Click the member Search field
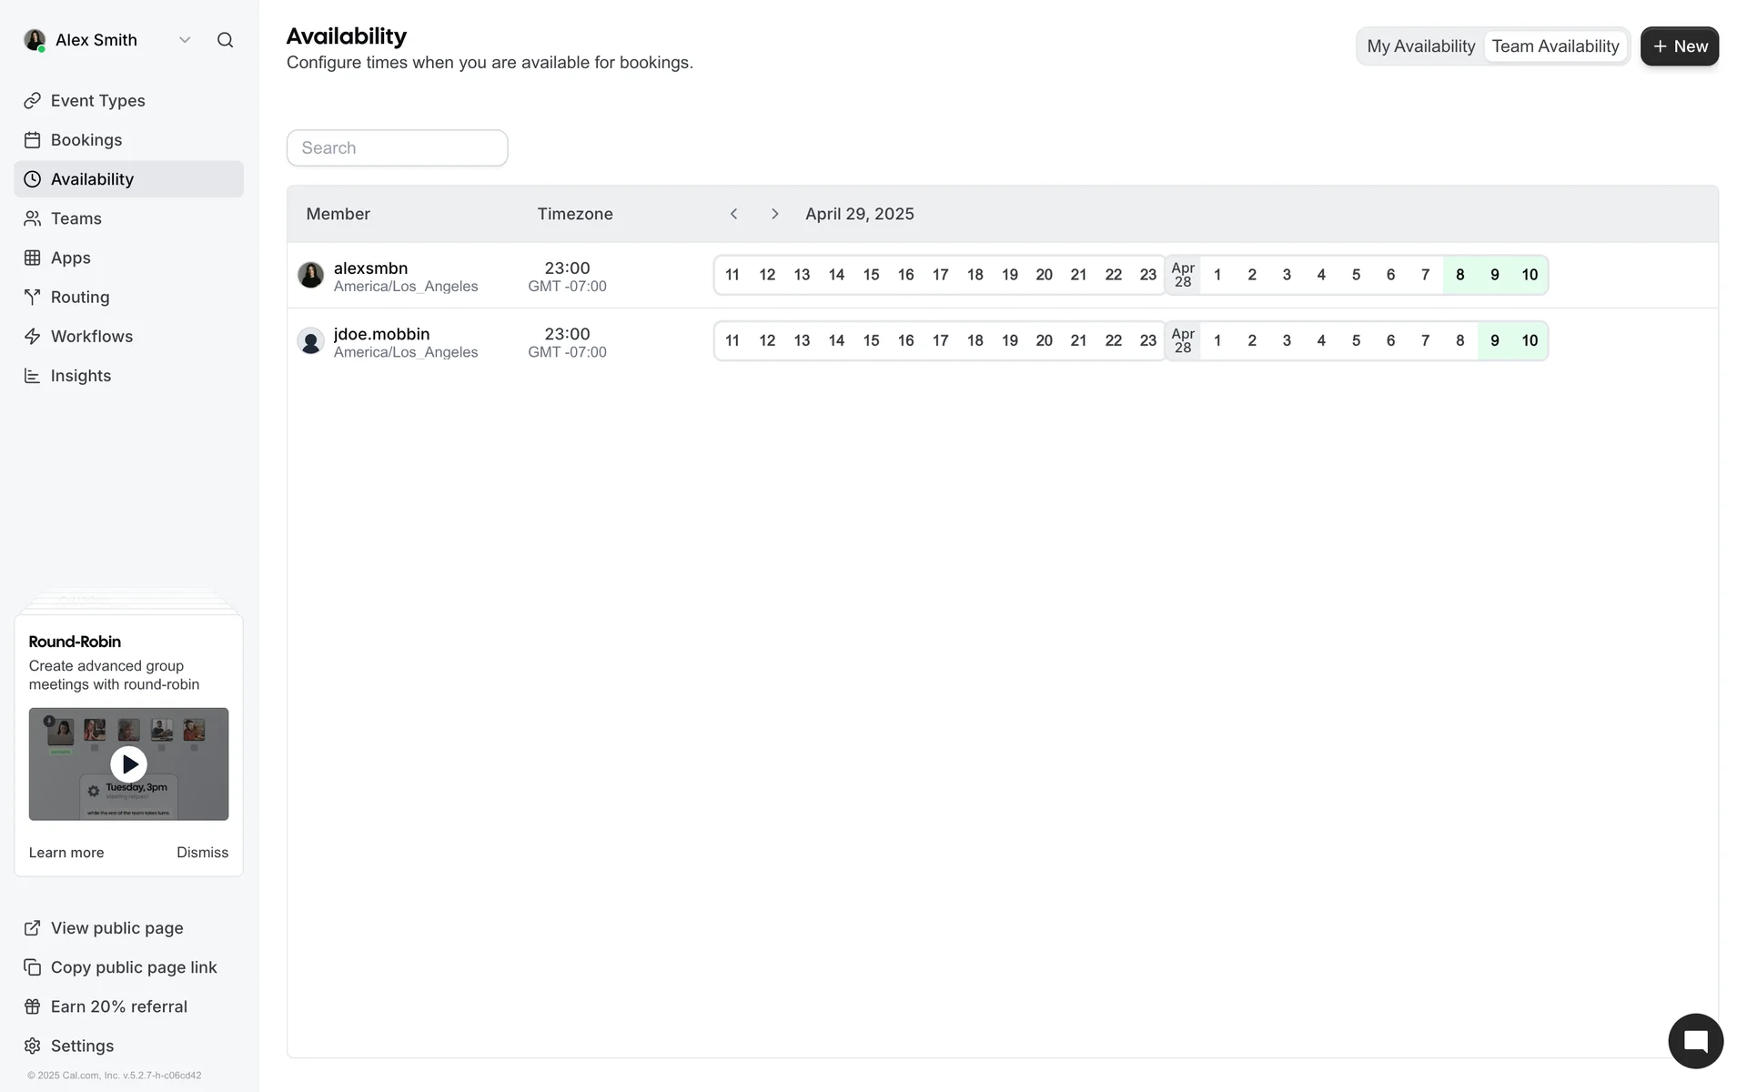This screenshot has height=1092, width=1747. (397, 148)
